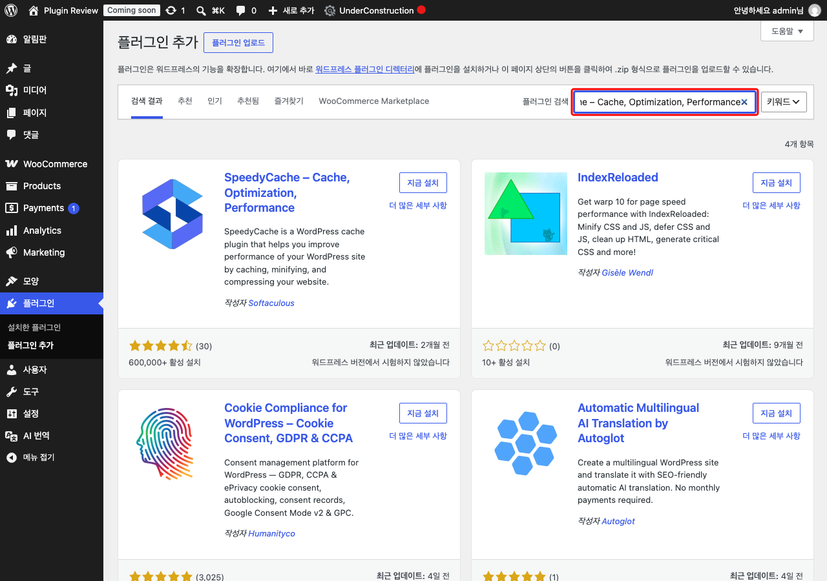Click the Coming soon badge

[x=132, y=10]
